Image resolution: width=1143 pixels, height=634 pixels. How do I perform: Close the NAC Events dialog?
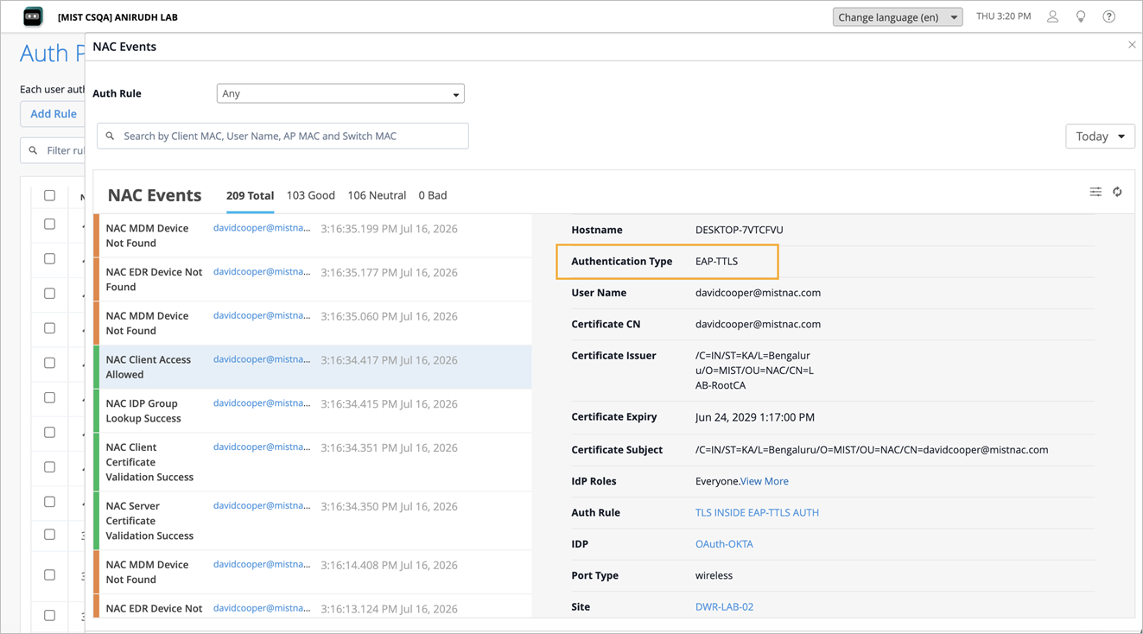coord(1132,45)
